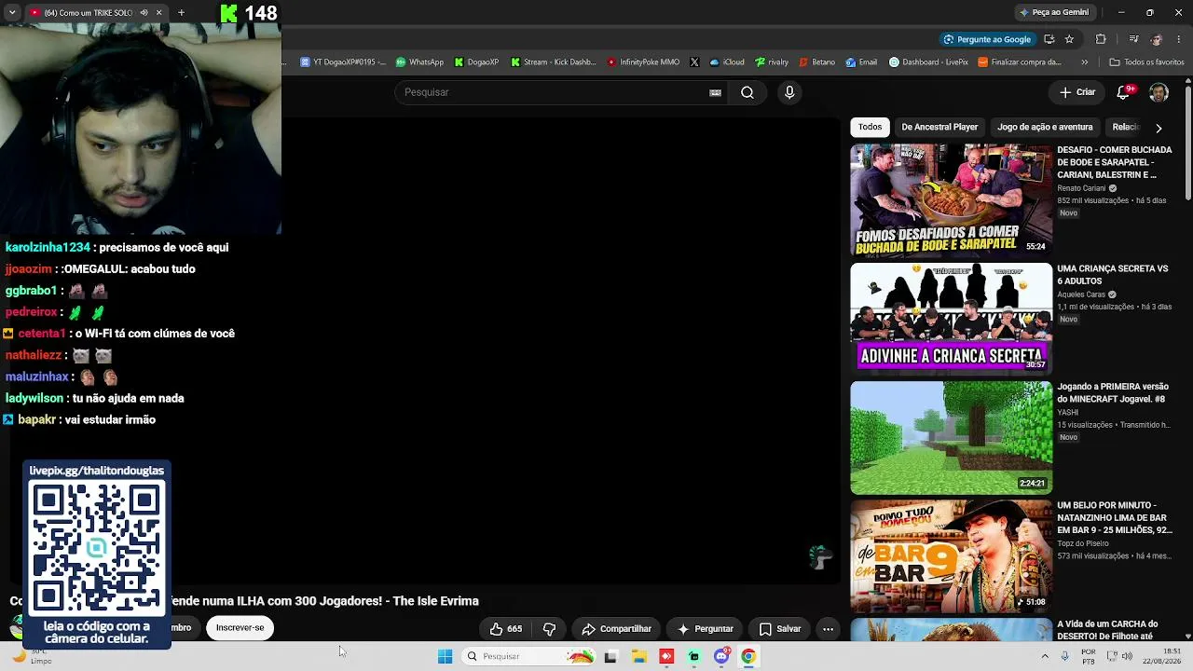The height and width of the screenshot is (671, 1193).
Task: Open the Betano bookmark
Action: tap(816, 62)
